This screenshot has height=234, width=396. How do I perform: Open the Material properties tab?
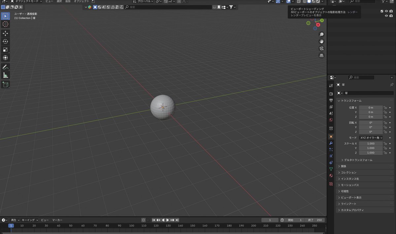pos(331,175)
